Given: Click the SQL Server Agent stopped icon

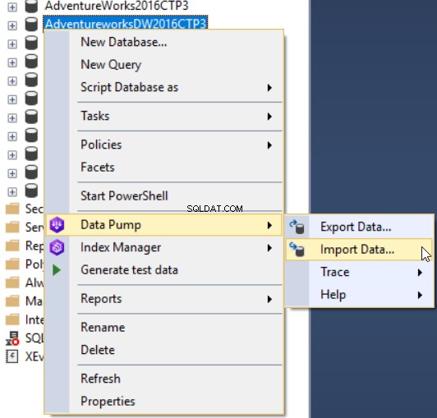Looking at the screenshot, I should click(12, 338).
